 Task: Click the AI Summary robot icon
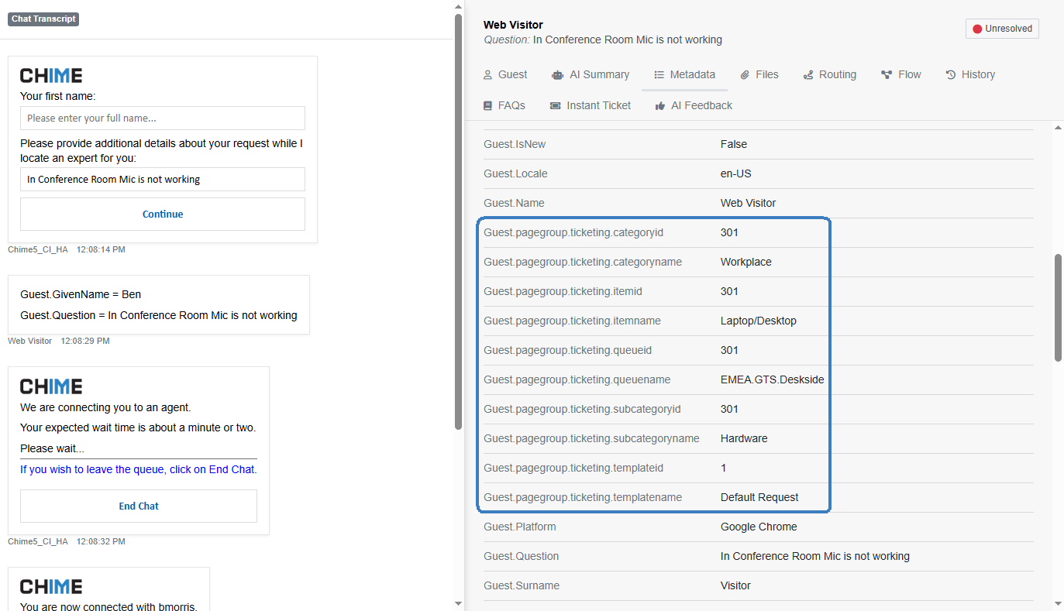[557, 75]
